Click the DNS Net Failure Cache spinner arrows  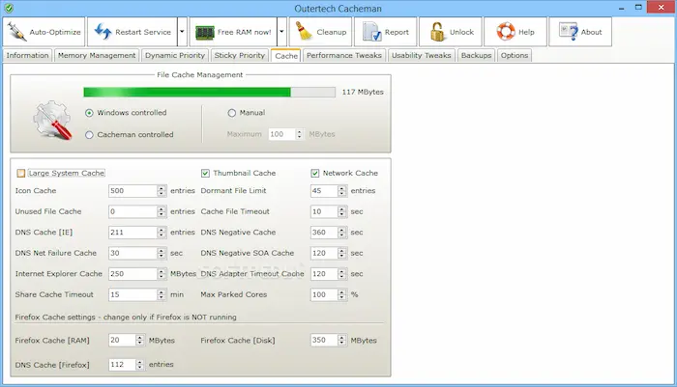pos(162,253)
